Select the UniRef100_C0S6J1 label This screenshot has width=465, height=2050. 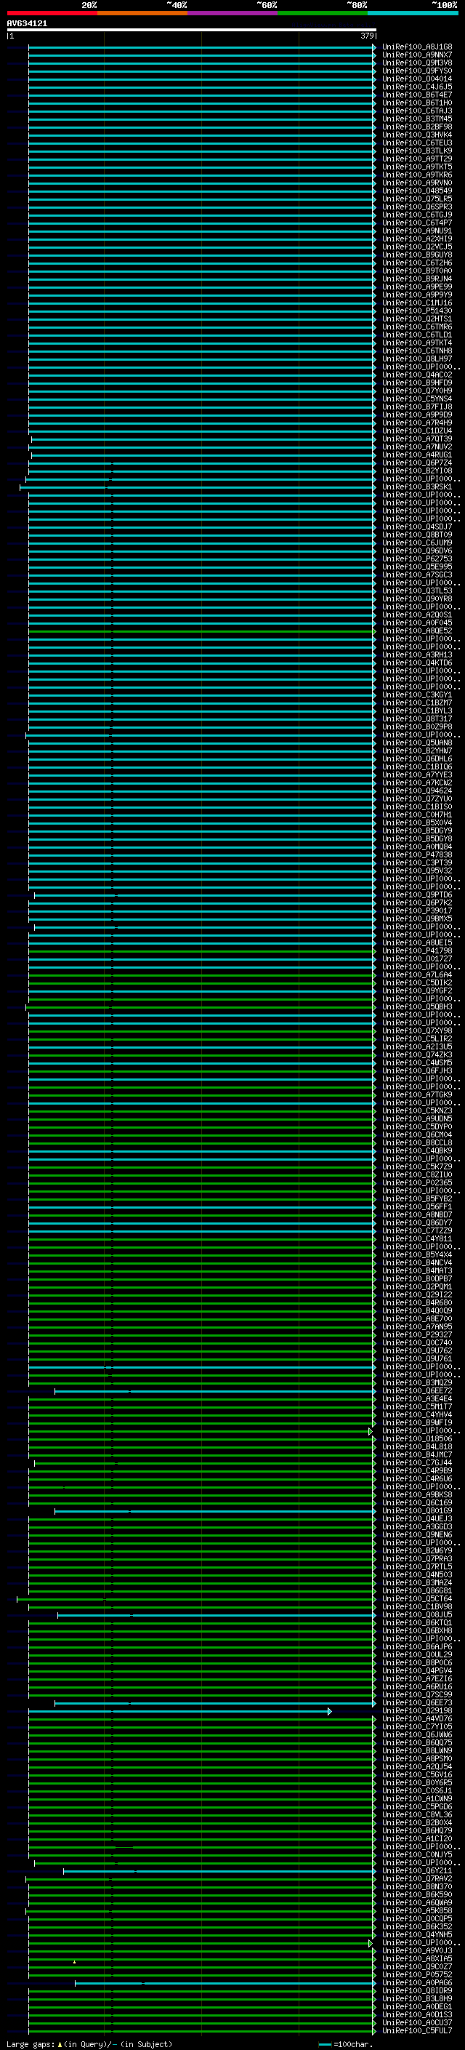click(417, 1790)
